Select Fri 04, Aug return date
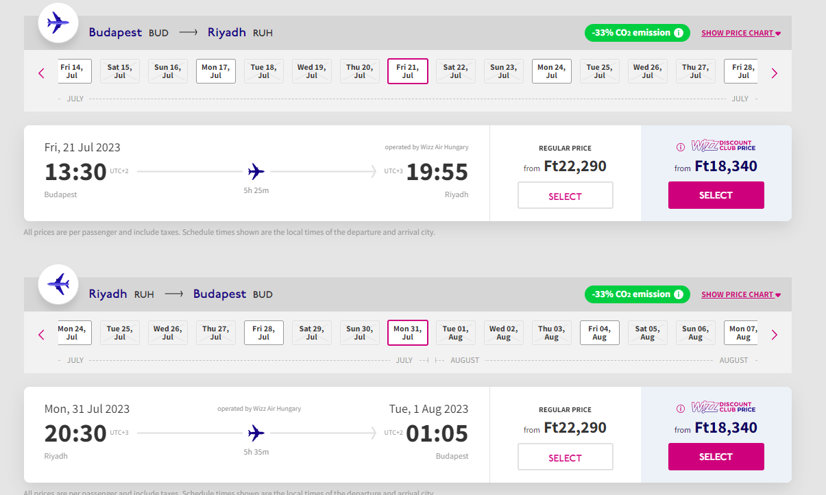This screenshot has height=495, width=826. tap(600, 333)
